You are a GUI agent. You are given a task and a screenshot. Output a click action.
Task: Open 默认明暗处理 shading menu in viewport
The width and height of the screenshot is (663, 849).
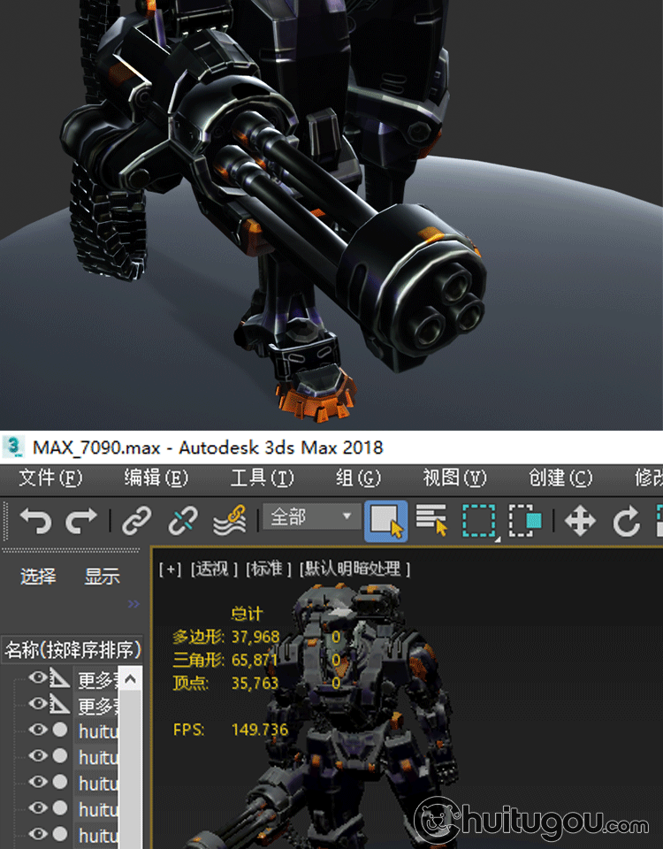(x=354, y=569)
